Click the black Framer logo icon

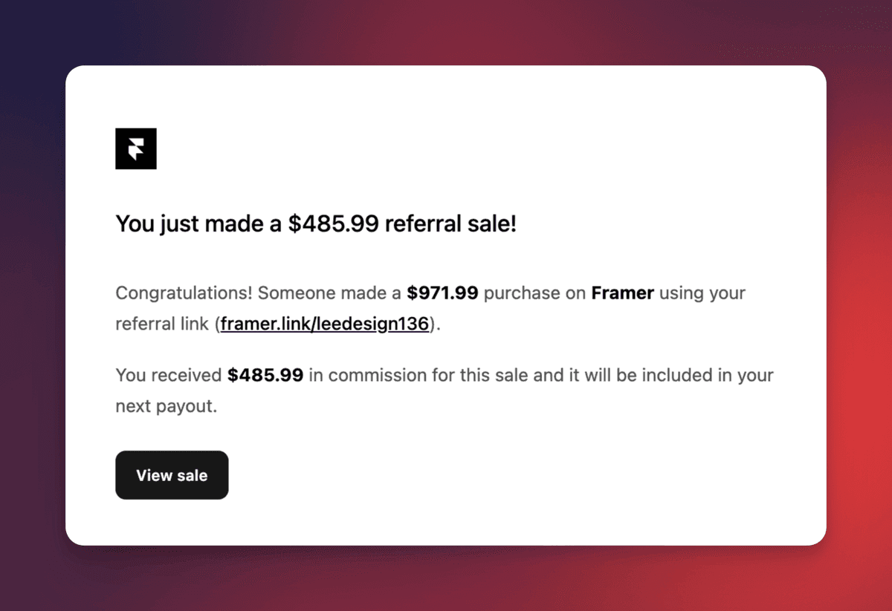136,148
